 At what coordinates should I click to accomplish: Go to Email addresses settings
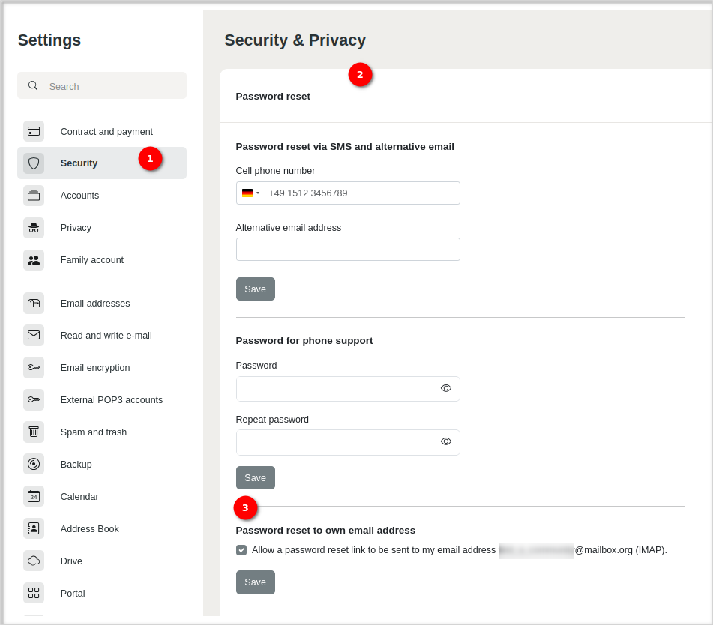95,304
